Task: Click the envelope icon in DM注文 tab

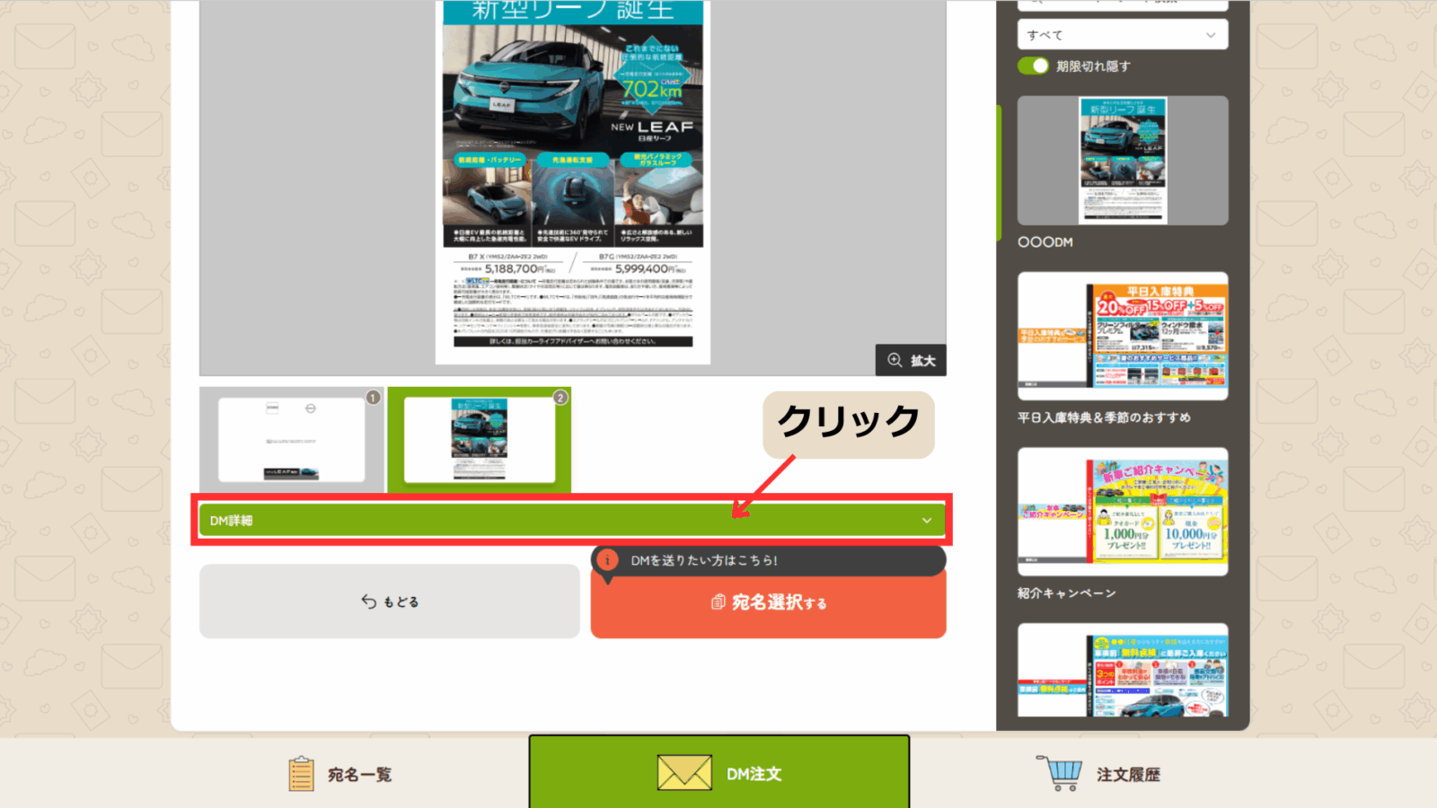Action: [x=684, y=773]
